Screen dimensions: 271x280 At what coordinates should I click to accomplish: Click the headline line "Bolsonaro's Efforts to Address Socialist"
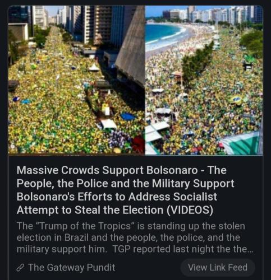117,197
